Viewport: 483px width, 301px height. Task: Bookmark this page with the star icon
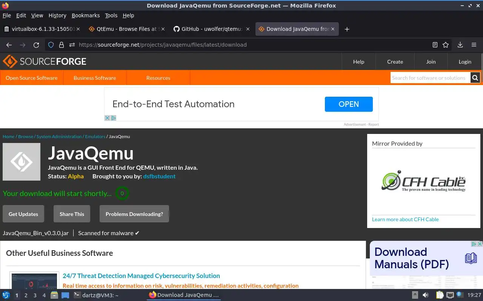pyautogui.click(x=446, y=45)
